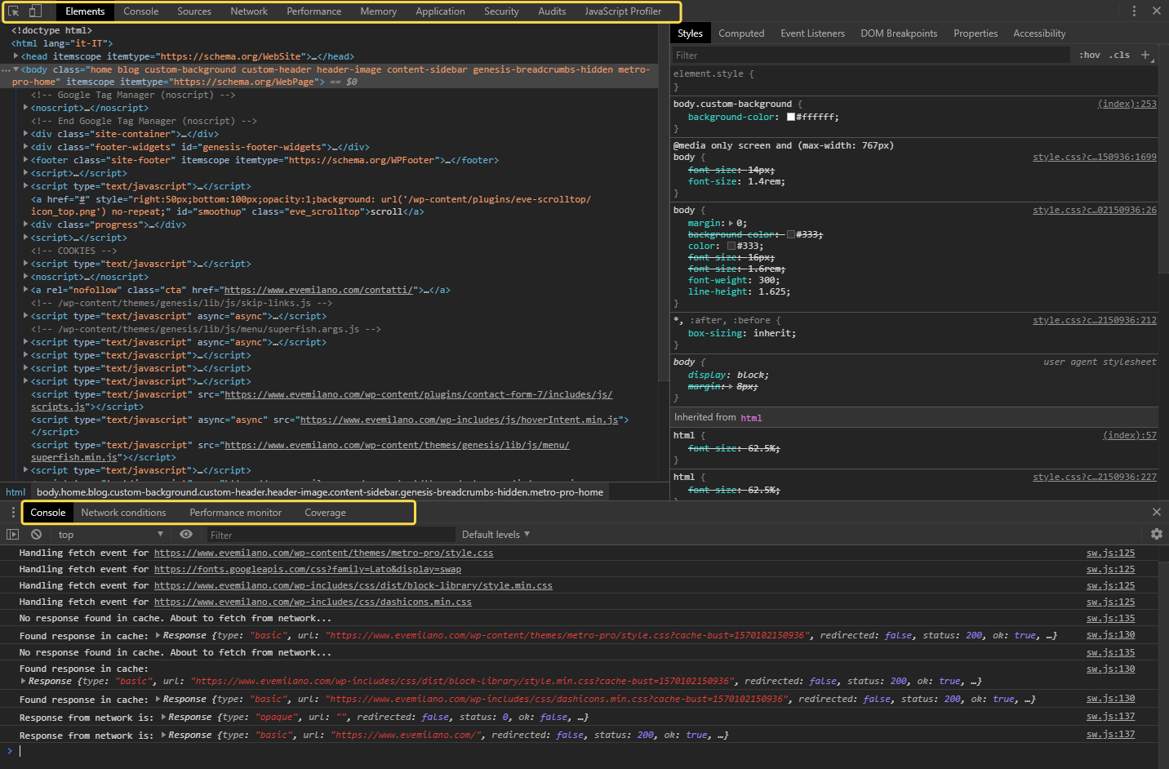Open the JavaScript Profiler tab
This screenshot has width=1169, height=769.
(623, 11)
